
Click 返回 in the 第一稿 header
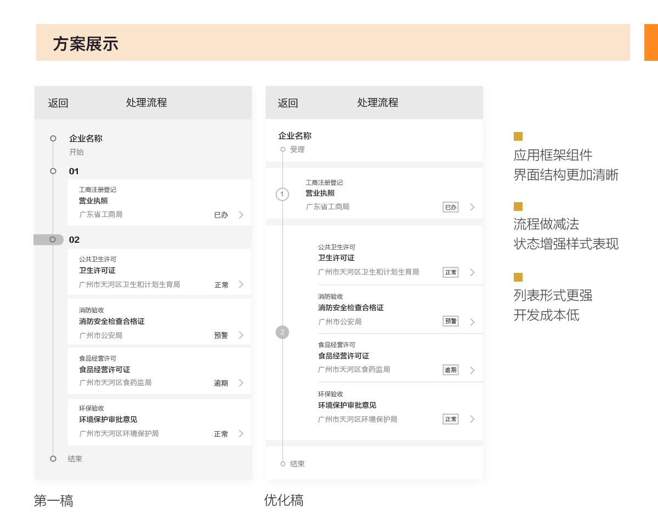pyautogui.click(x=58, y=103)
